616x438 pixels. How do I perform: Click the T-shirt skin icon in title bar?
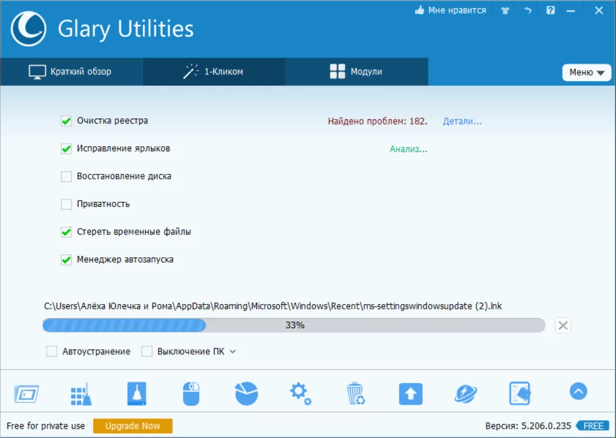point(505,11)
